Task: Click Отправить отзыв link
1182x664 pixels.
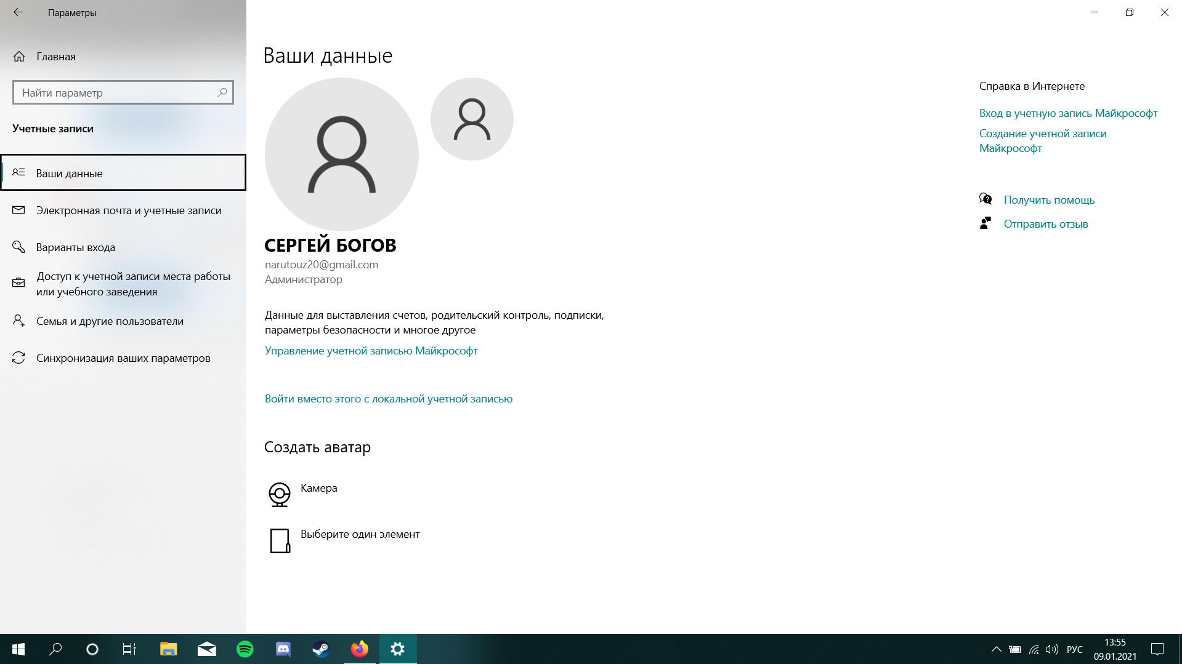Action: click(x=1046, y=224)
